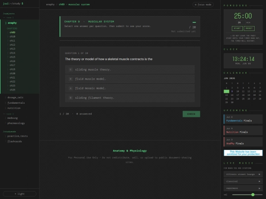Expand the medsurg subject
This screenshot has width=266, height=199.
(x=12, y=118)
